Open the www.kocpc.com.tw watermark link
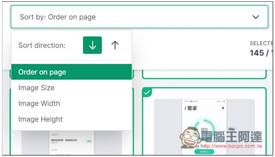 click(x=231, y=146)
